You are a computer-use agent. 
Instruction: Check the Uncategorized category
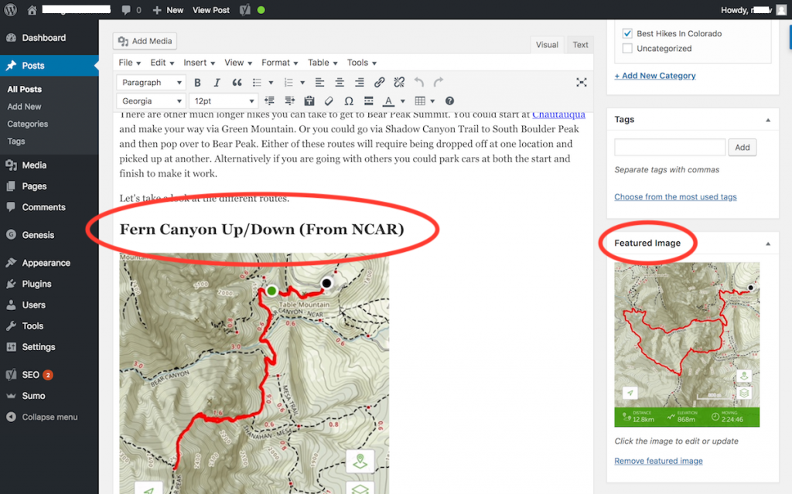point(627,49)
